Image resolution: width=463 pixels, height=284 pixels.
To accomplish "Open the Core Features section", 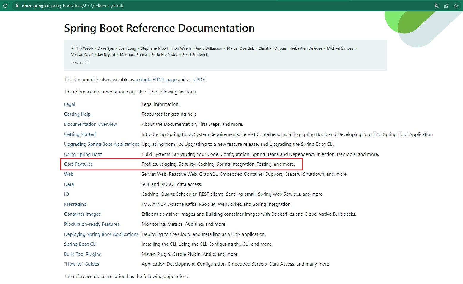I will click(x=78, y=164).
